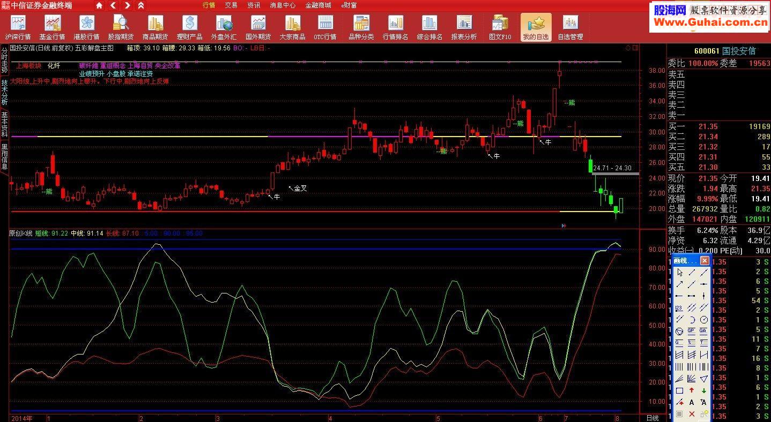The image size is (771, 422).
Task: Select circle cycle tool in 画线 palette
Action: [703, 319]
